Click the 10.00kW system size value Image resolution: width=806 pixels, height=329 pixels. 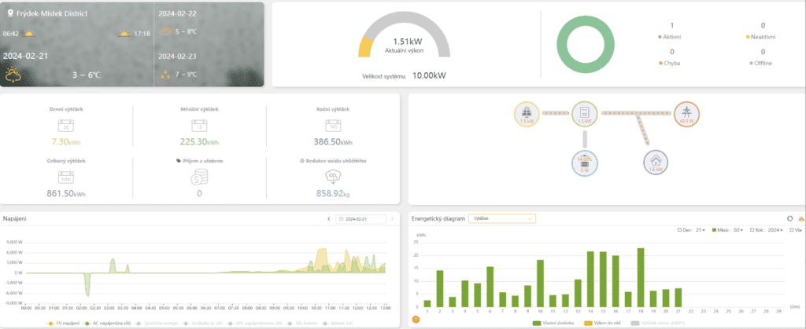(x=427, y=76)
